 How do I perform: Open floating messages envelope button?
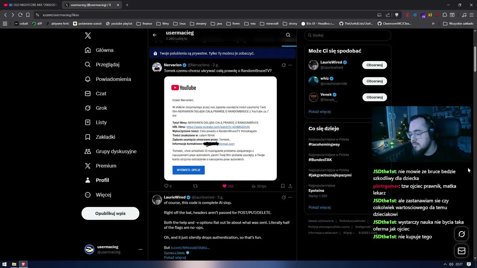pos(462,251)
